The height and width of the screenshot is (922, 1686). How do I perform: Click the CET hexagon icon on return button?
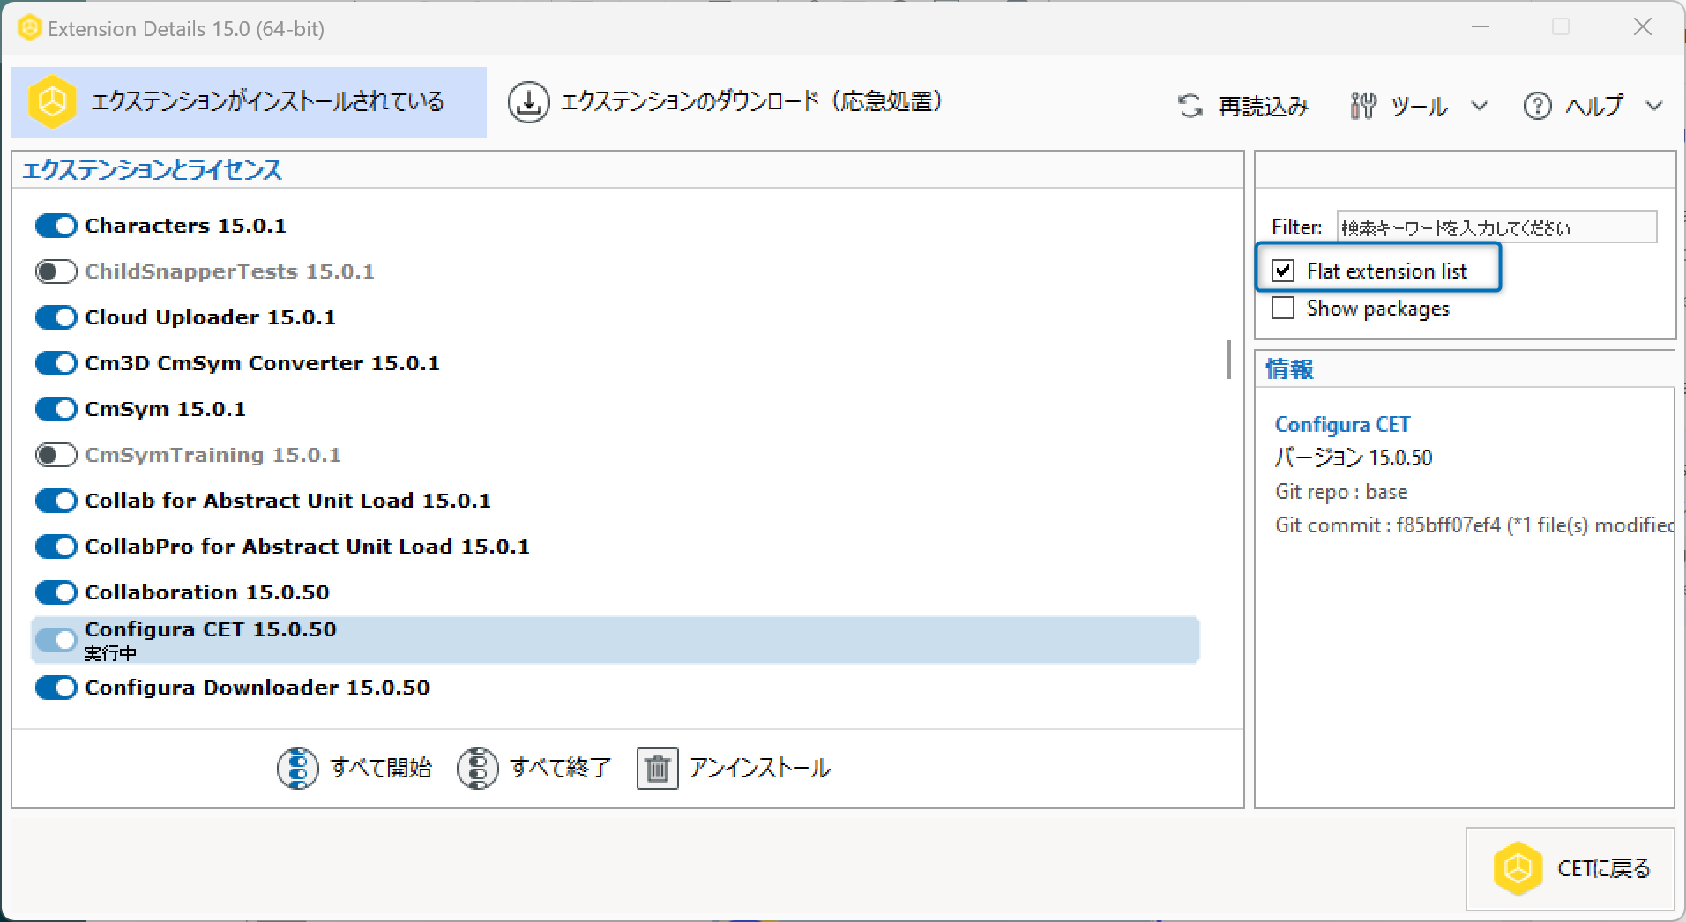(1518, 869)
